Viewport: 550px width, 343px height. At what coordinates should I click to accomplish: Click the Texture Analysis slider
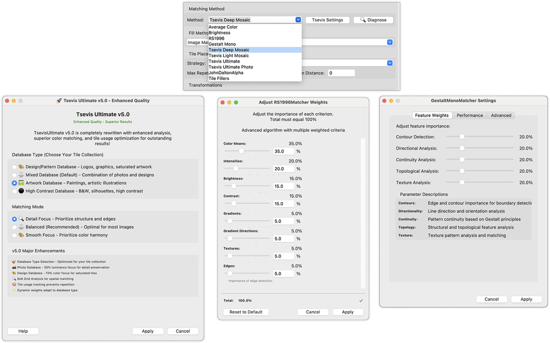(480, 183)
